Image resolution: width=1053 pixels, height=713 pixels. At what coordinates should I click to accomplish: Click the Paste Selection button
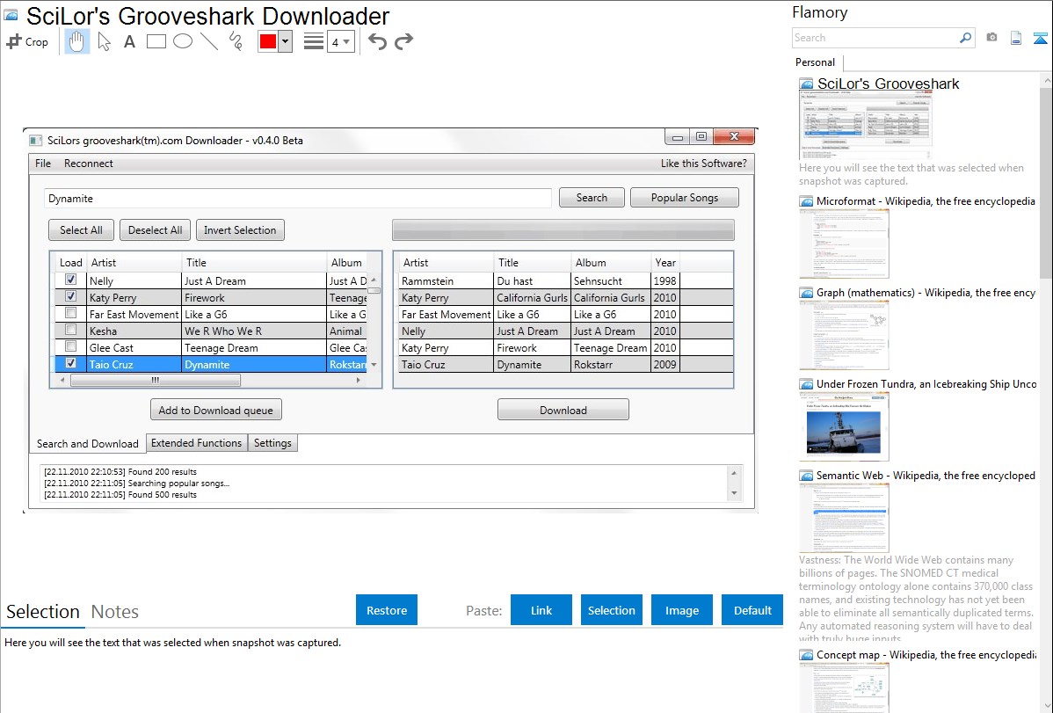click(x=611, y=610)
